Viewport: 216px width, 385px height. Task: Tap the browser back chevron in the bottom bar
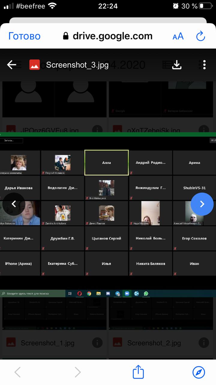18,372
